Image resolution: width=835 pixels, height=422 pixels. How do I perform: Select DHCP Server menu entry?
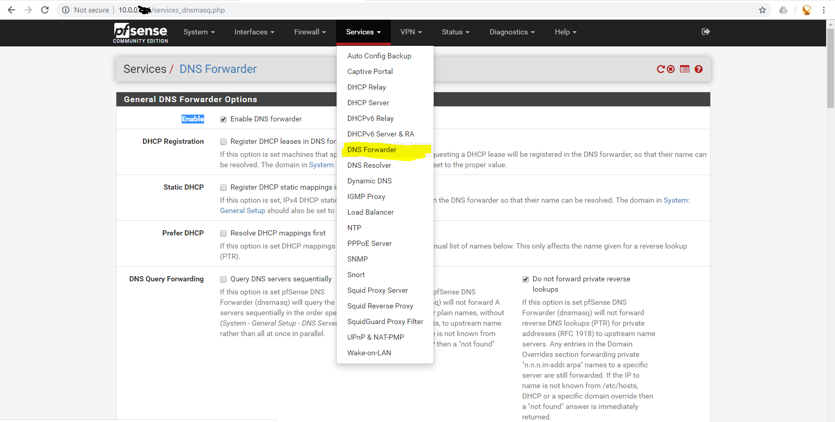(x=385, y=103)
